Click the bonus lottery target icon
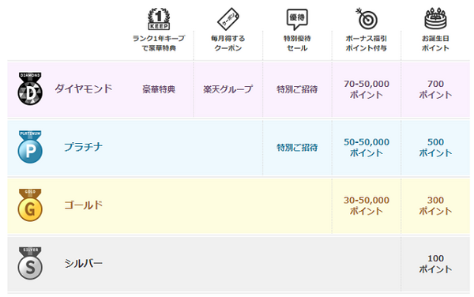 pyautogui.click(x=366, y=19)
